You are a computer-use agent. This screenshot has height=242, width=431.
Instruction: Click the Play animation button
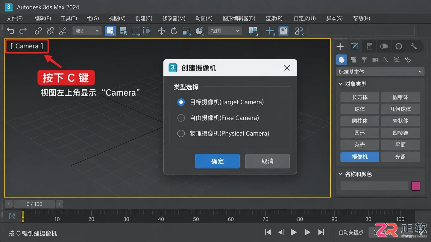pyautogui.click(x=294, y=232)
